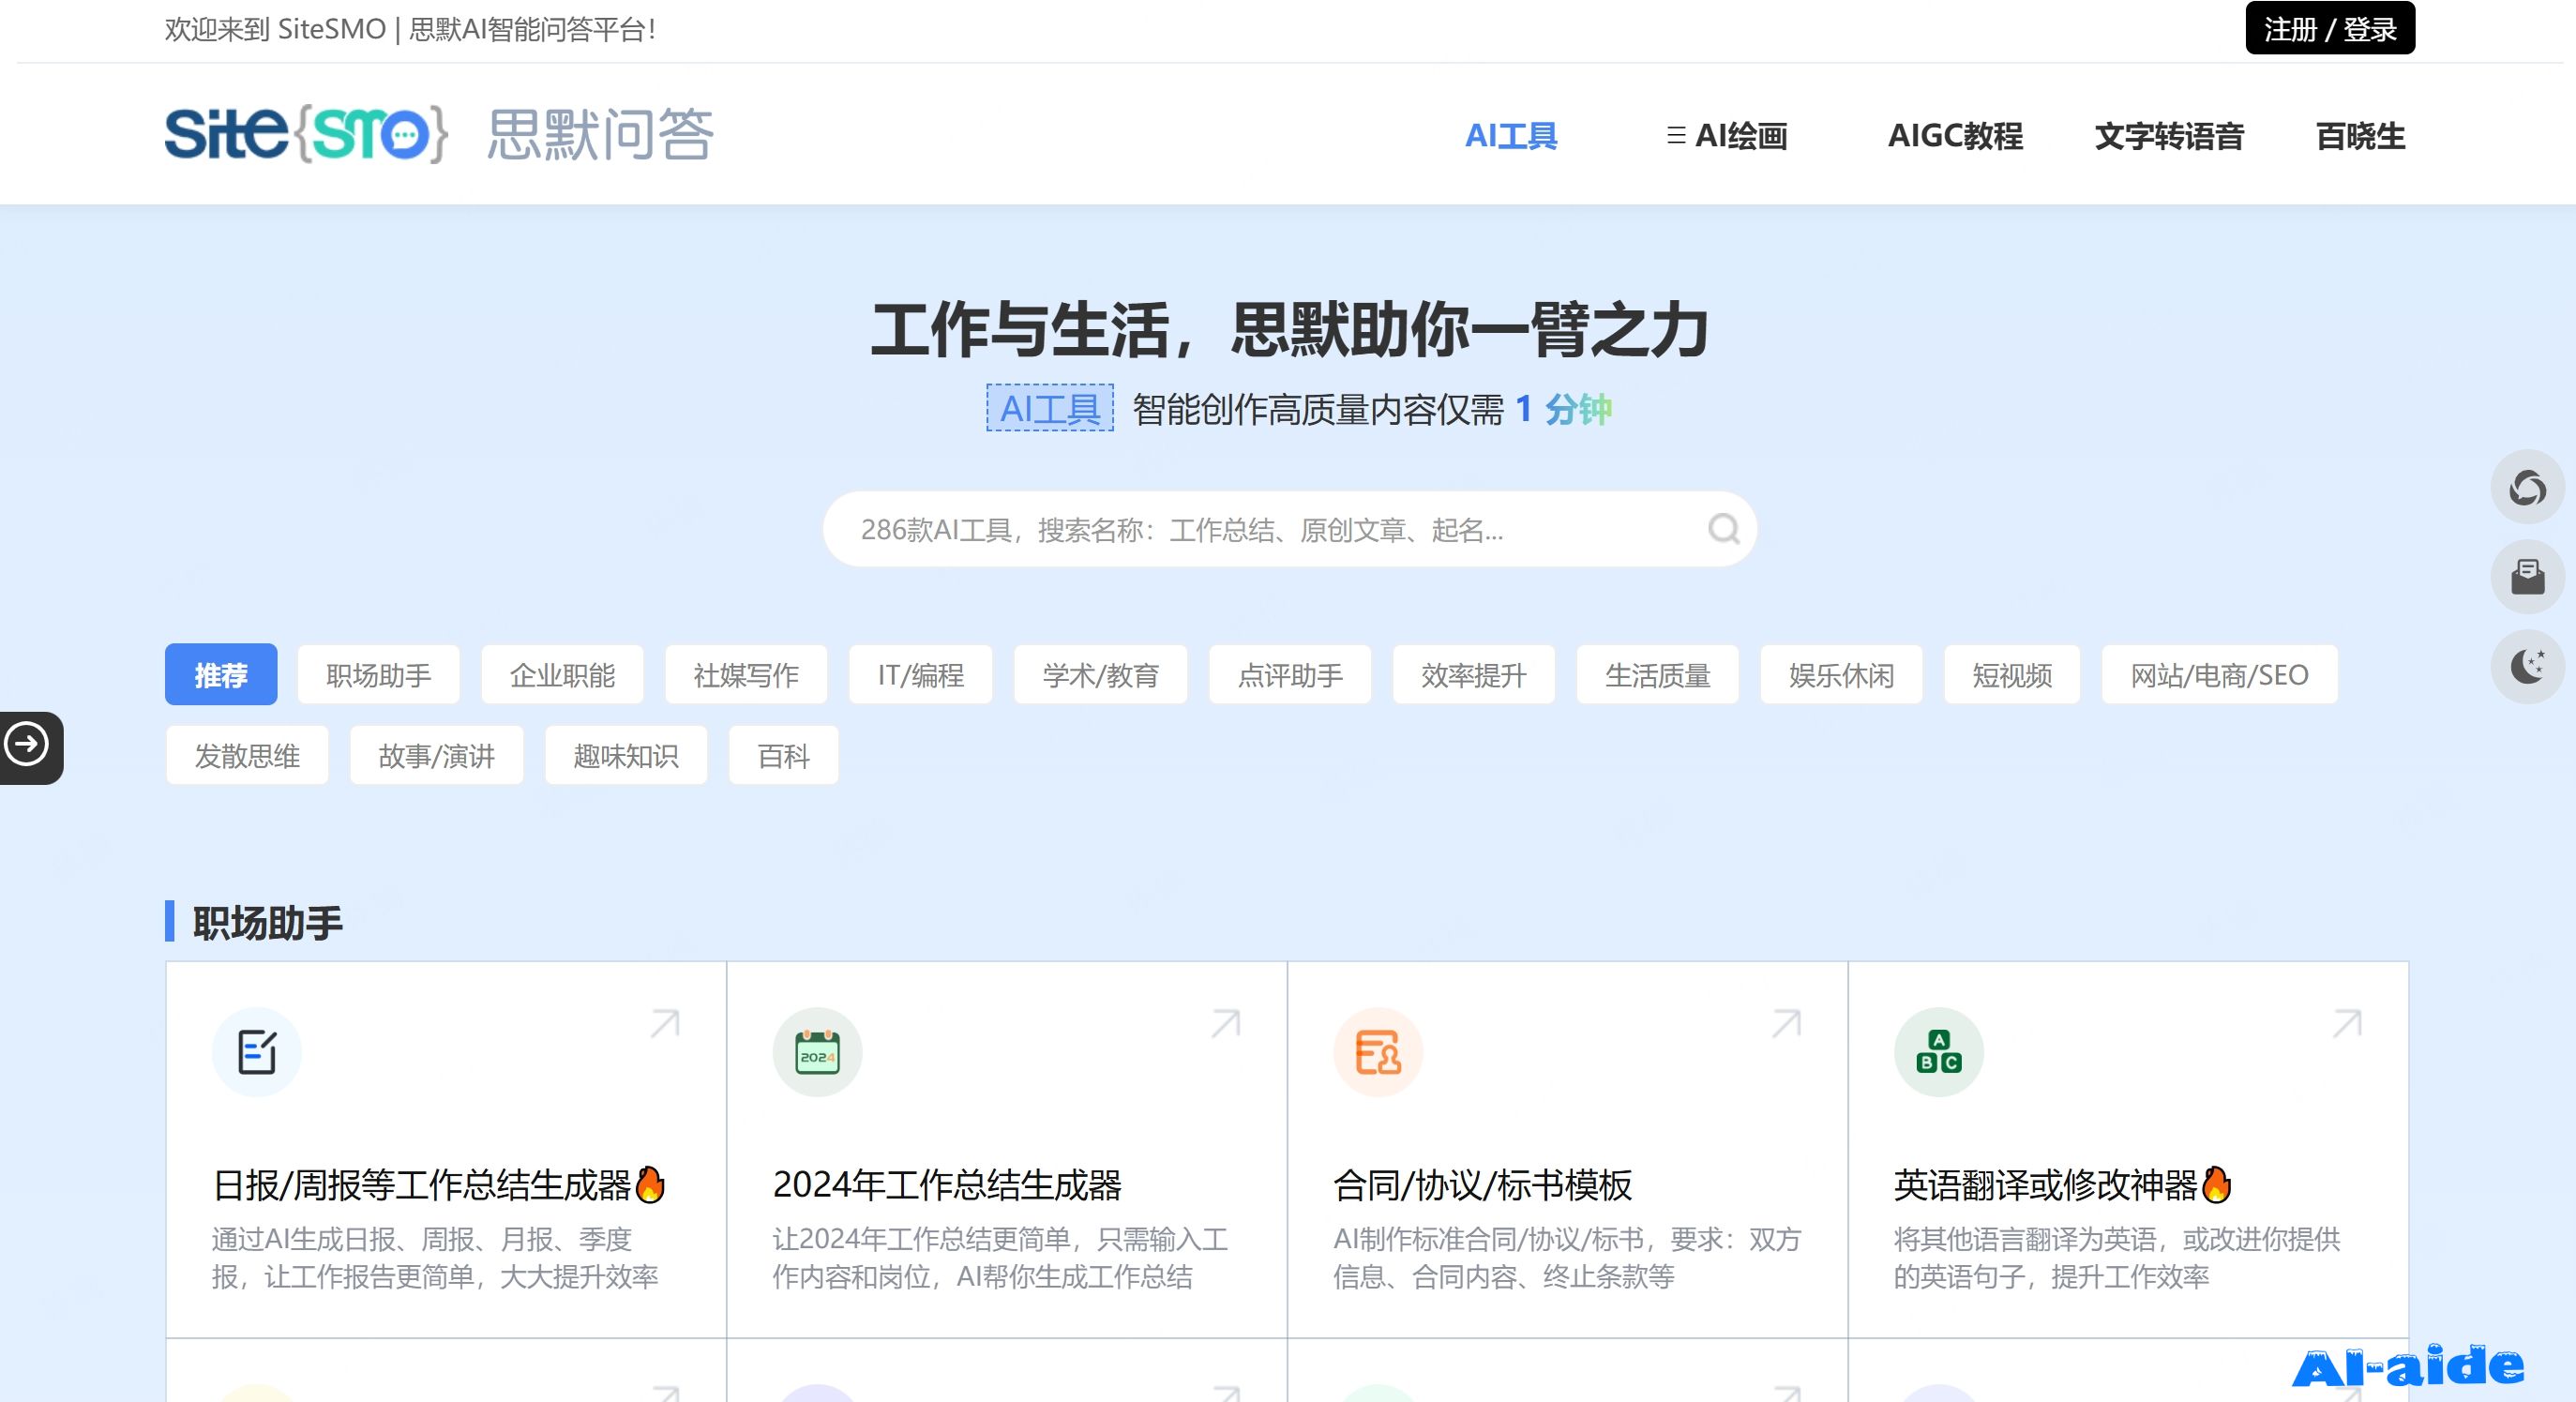Click the refresh swirl floating icon
Image resolution: width=2576 pixels, height=1402 pixels.
point(2527,487)
